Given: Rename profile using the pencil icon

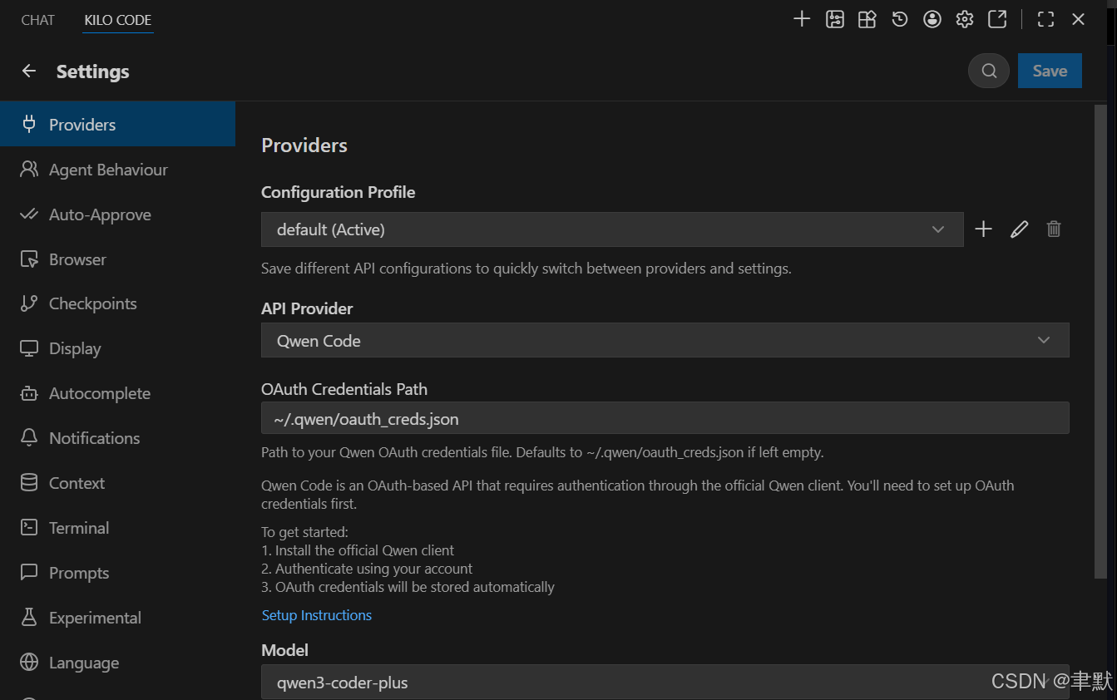Looking at the screenshot, I should coord(1019,229).
